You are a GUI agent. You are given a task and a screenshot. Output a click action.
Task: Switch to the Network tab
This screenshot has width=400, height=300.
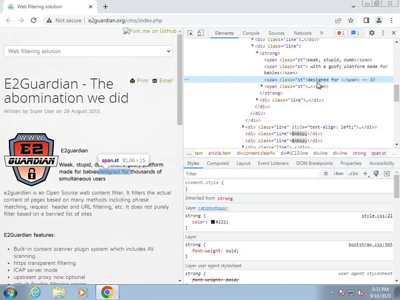point(303,33)
